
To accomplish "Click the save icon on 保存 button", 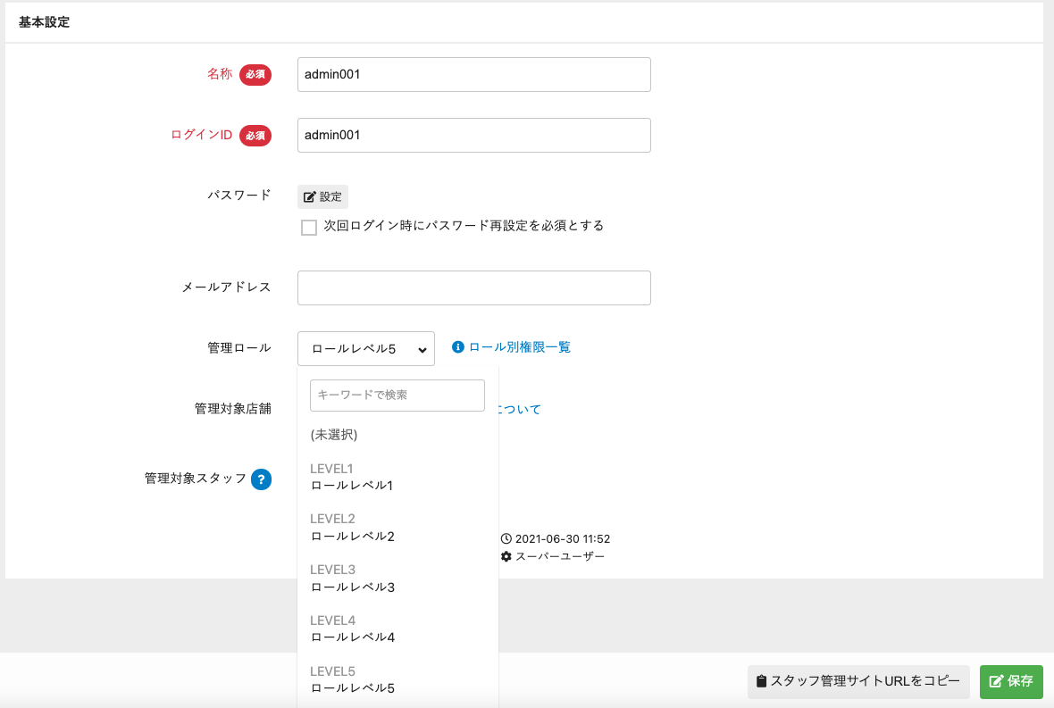I will tap(996, 681).
